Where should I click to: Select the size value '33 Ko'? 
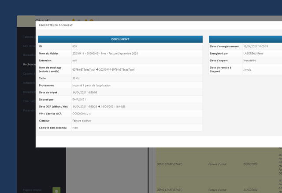(x=76, y=79)
